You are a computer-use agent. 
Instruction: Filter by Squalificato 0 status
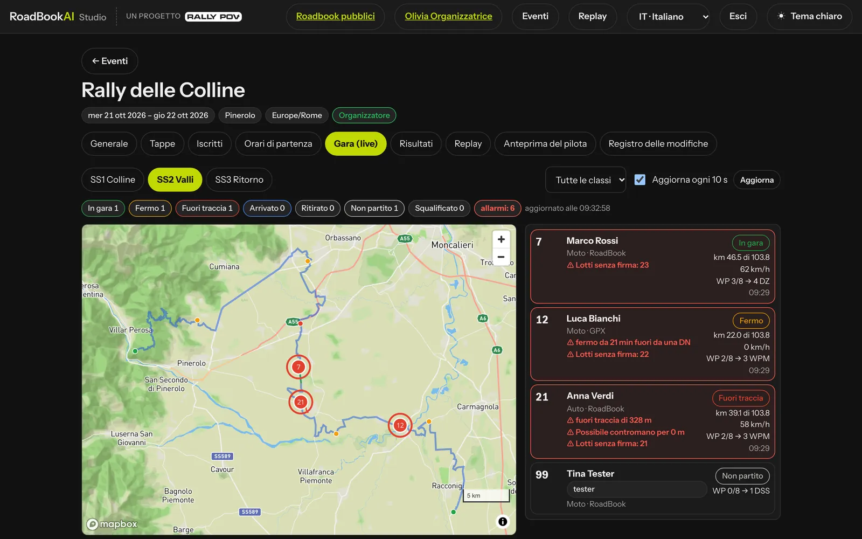[440, 208]
